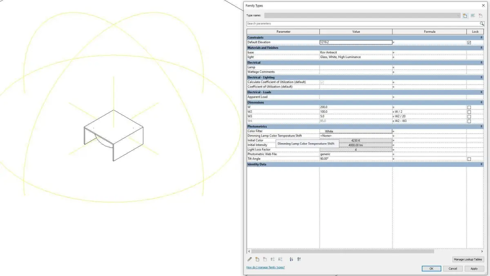The height and width of the screenshot is (276, 490).
Task: Click the Photometric Web File value 'generic'
Action: pyautogui.click(x=325, y=154)
